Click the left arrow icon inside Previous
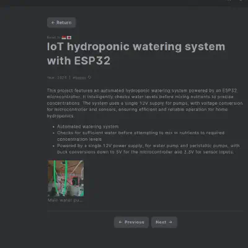 tap(120, 222)
